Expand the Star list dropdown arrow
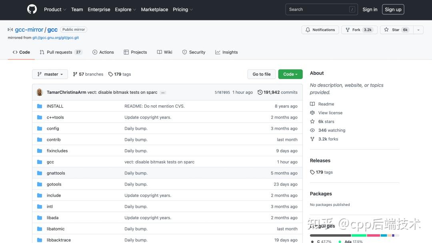Image resolution: width=432 pixels, height=243 pixels. [x=418, y=30]
